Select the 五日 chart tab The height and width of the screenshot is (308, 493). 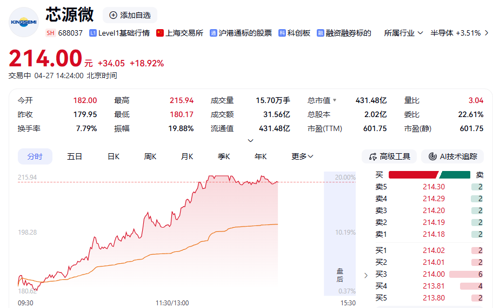(x=75, y=156)
